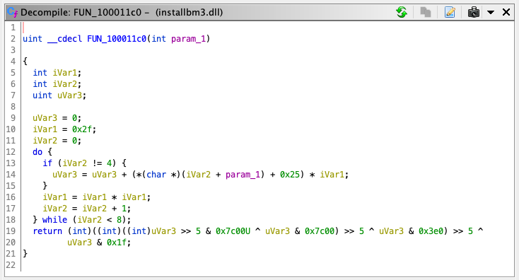Click the while keyword on line 18
This screenshot has height=280, width=519.
click(x=54, y=220)
